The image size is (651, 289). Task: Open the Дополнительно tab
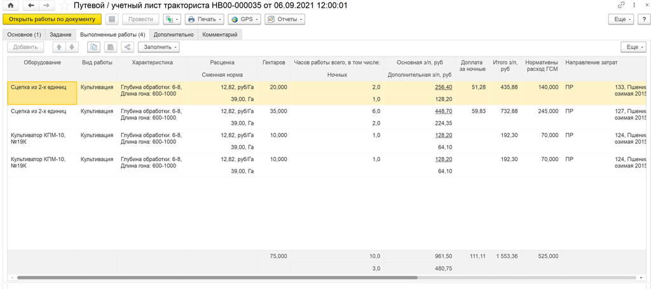174,34
